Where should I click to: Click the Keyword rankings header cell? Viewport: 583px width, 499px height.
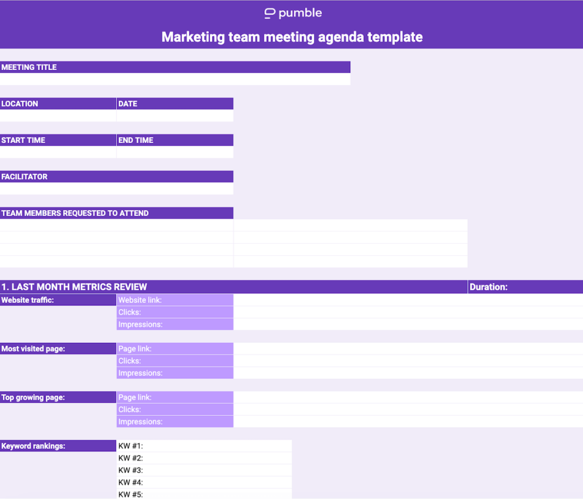click(x=57, y=445)
